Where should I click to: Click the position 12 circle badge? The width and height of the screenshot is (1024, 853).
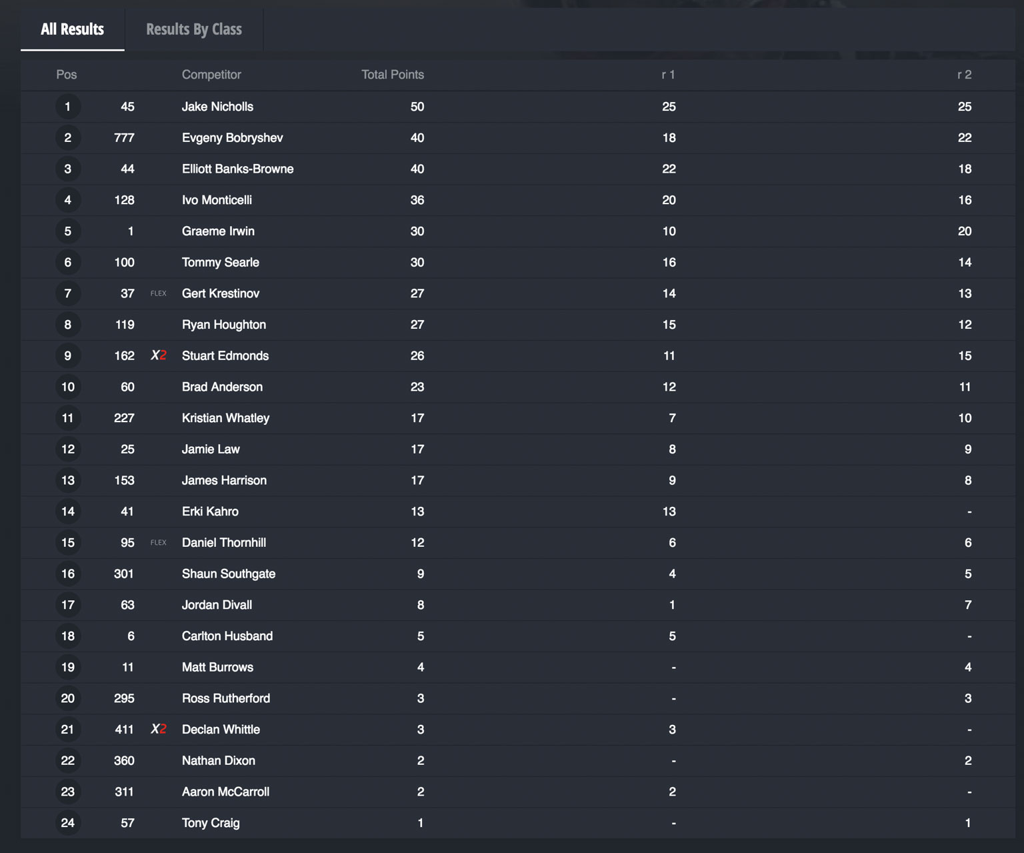pos(67,449)
